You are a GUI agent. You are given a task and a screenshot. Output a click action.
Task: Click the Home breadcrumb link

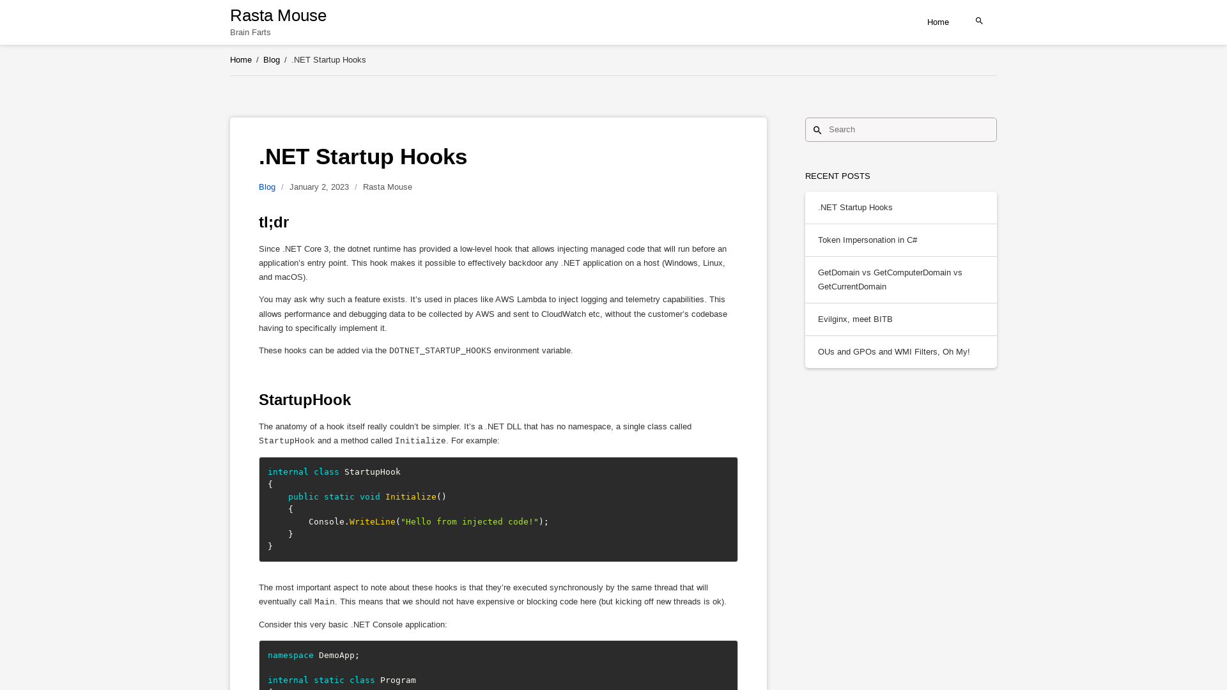point(240,60)
